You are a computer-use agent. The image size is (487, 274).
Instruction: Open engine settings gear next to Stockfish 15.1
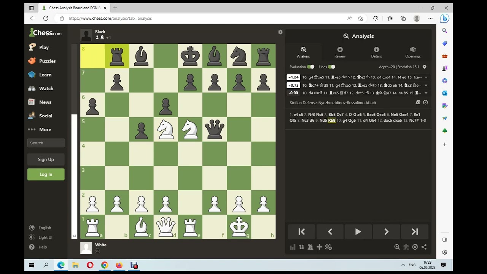pyautogui.click(x=425, y=67)
